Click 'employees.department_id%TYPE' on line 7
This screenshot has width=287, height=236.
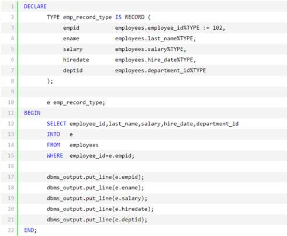pyautogui.click(x=160, y=71)
